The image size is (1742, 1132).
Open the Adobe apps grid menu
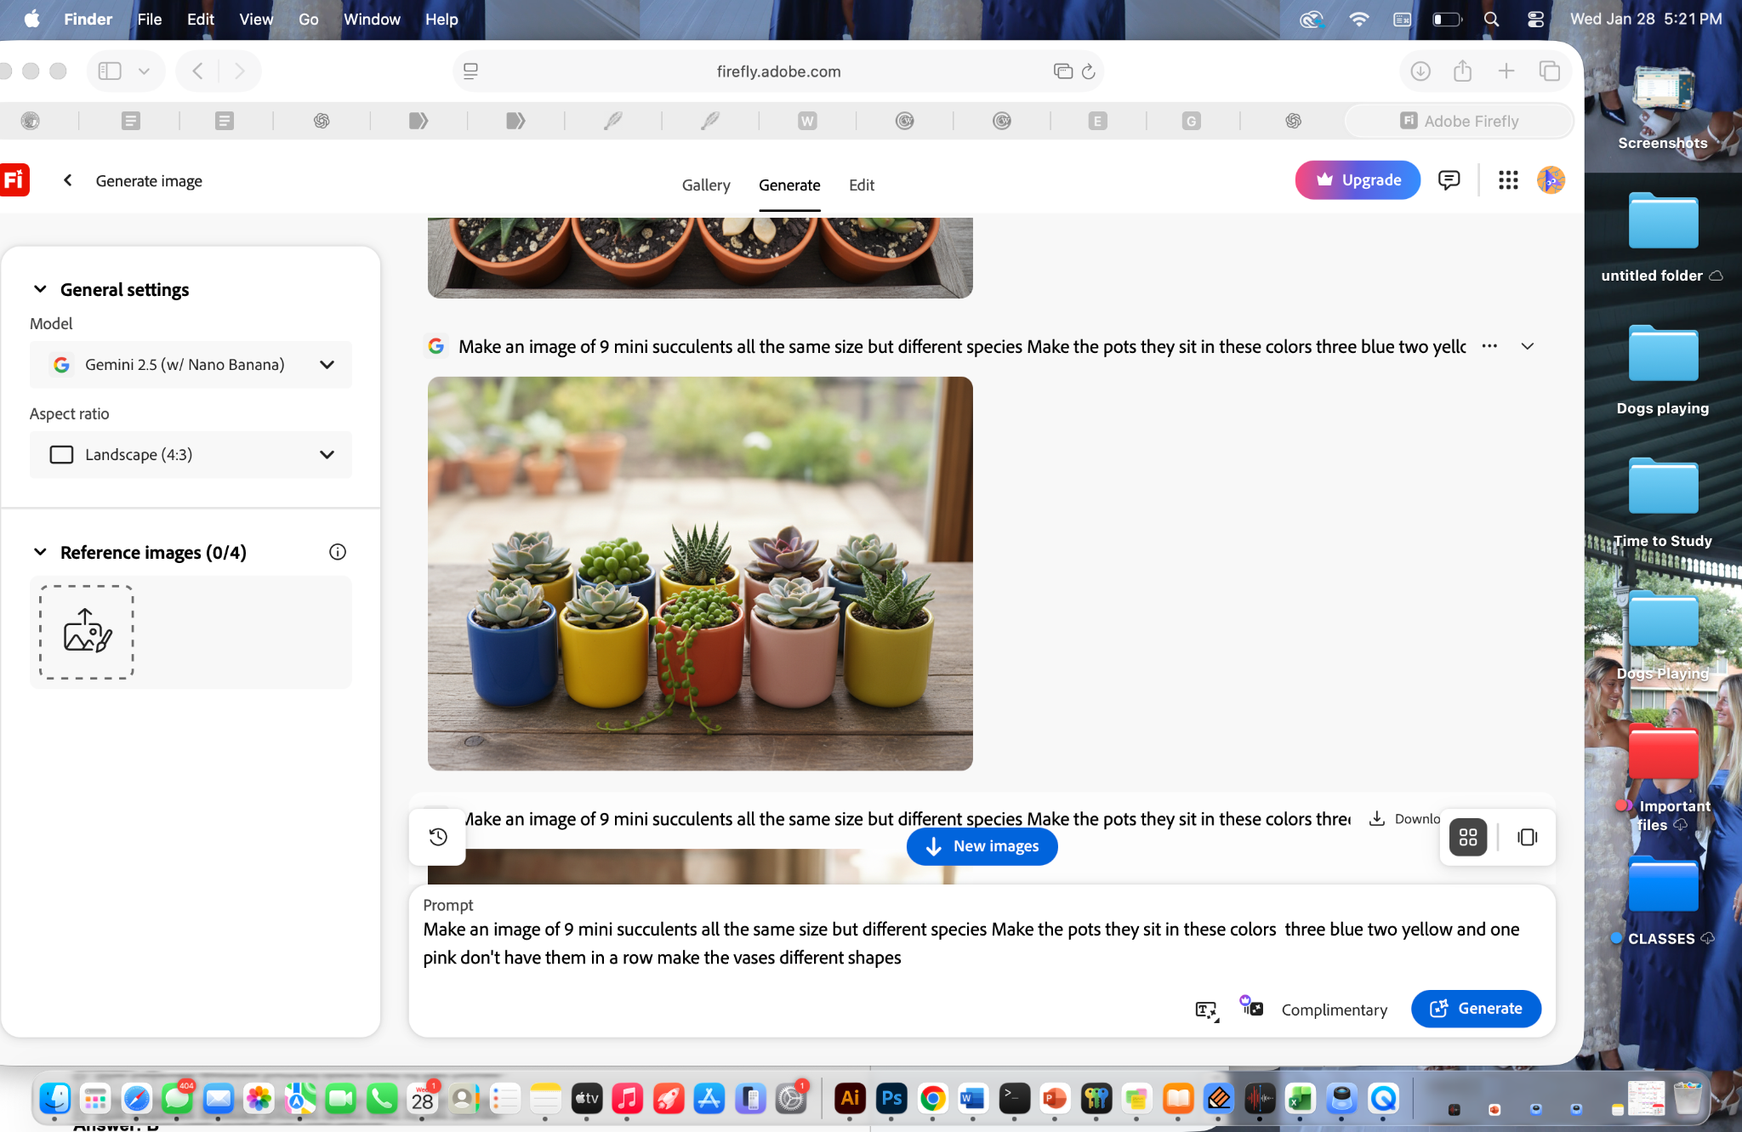click(1508, 180)
